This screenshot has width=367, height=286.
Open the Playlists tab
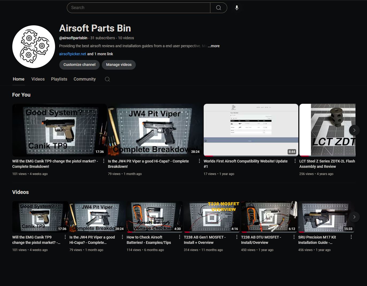click(x=59, y=79)
